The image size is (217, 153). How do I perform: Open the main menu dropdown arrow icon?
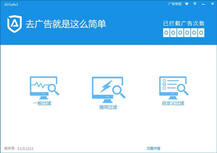click(x=195, y=4)
